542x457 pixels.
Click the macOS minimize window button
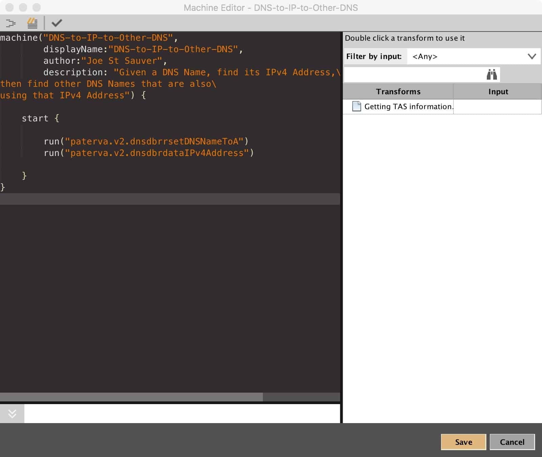[23, 7]
